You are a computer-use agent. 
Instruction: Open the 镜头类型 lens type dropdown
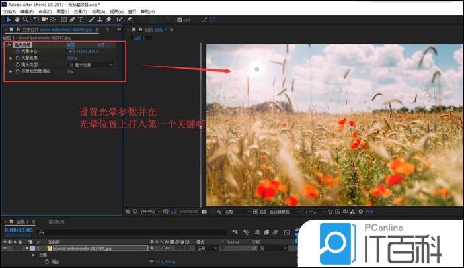[91, 65]
